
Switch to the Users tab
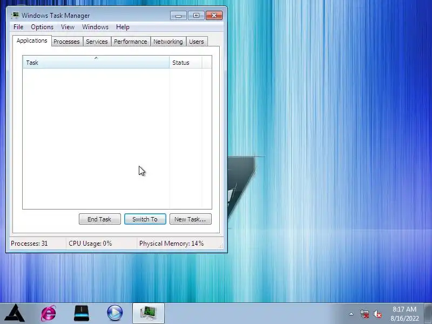point(197,42)
